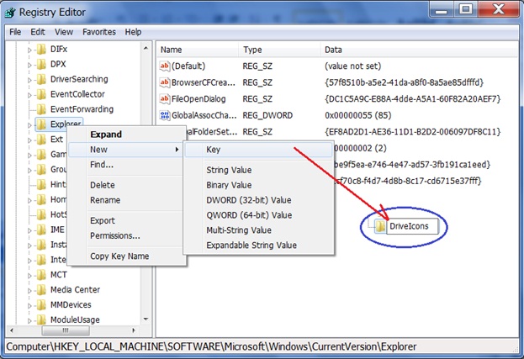Click the Ext folder icon
The width and height of the screenshot is (524, 359).
coord(41,140)
